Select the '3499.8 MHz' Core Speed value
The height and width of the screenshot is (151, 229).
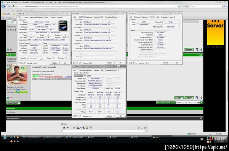pyautogui.click(x=34, y=45)
